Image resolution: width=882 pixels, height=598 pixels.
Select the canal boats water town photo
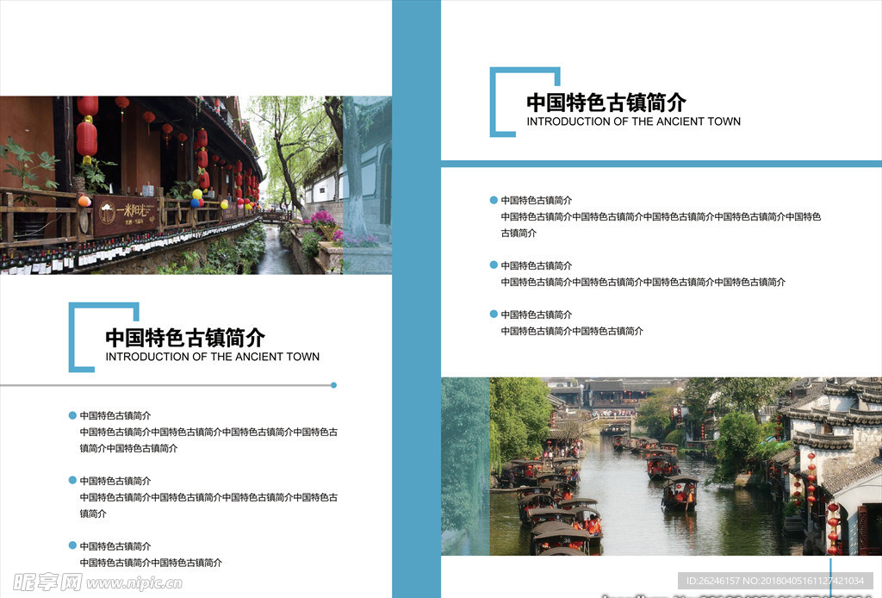[661, 466]
